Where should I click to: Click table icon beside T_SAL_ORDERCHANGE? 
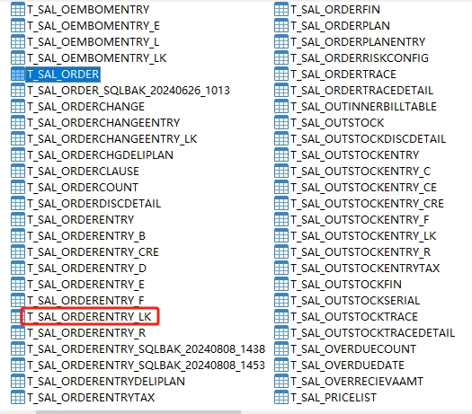[x=17, y=107]
